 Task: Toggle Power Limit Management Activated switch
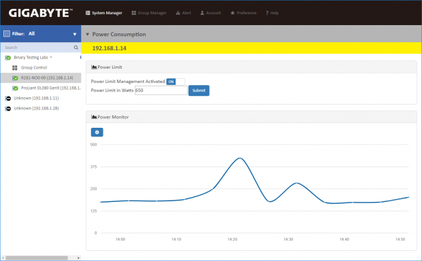pos(176,82)
